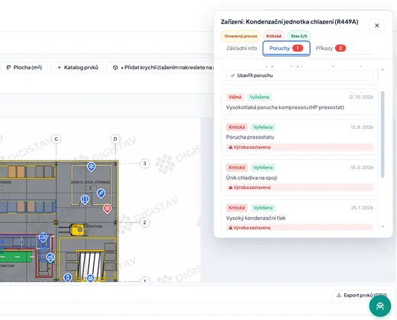
Task: Select blue door marker in cold storage
Action: 85,200
